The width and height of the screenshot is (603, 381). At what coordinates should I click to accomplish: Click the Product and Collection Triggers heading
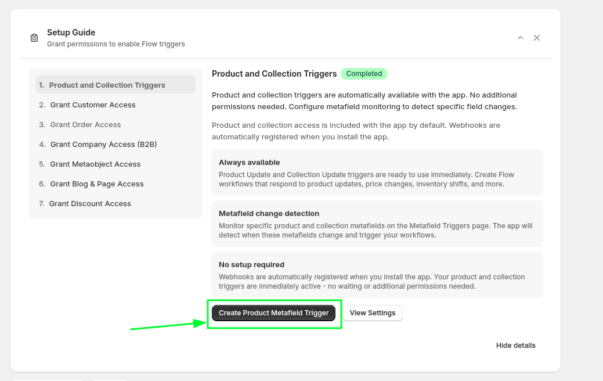[x=274, y=74]
